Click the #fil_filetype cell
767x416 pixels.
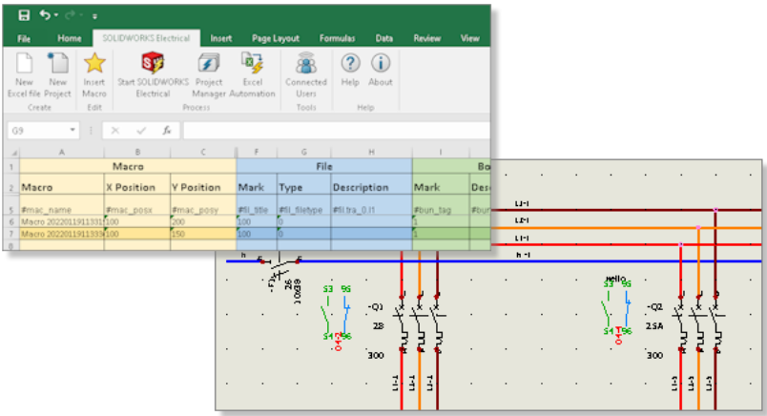click(x=303, y=205)
